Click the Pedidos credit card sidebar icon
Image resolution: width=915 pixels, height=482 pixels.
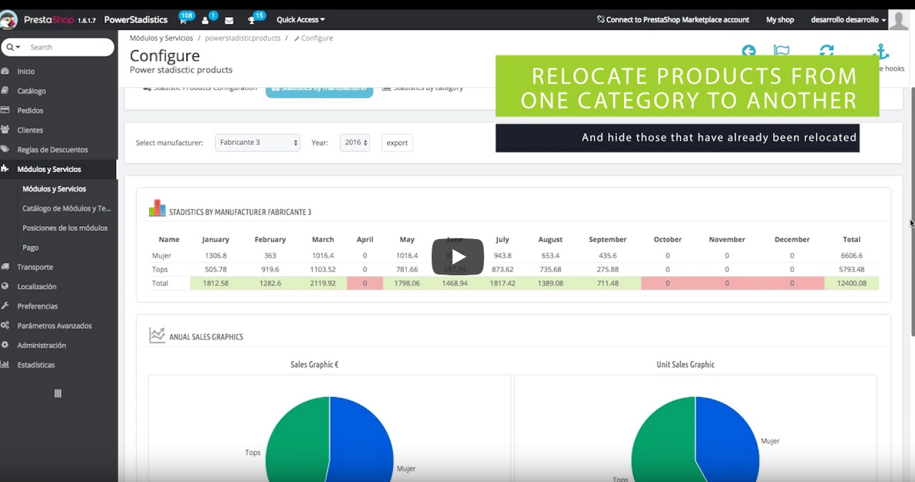point(5,110)
